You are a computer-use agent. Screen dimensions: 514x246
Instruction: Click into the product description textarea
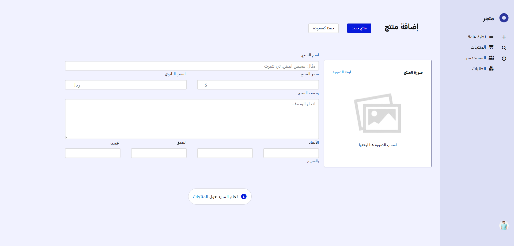coord(192,119)
